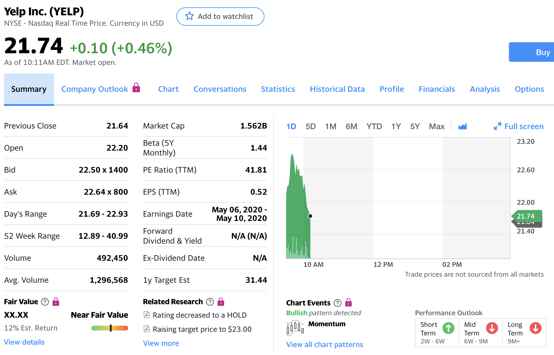Screen dimensions: 554x355
Task: Select the YTD chart range
Action: point(374,126)
